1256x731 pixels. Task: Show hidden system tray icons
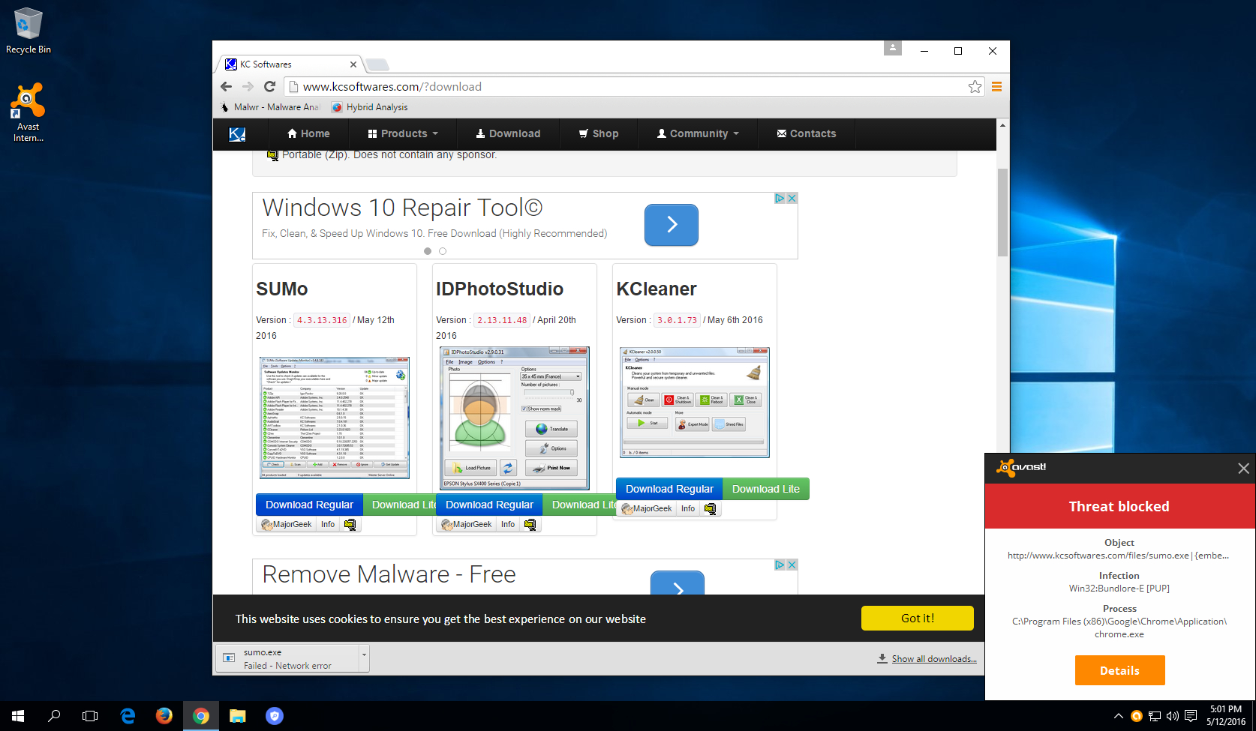click(1118, 716)
